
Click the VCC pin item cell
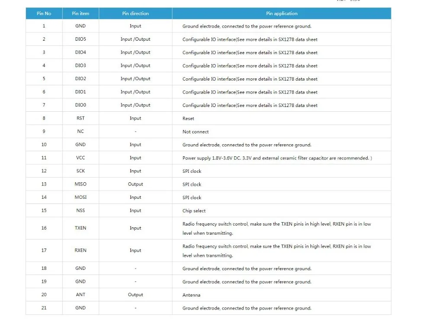coord(81,158)
